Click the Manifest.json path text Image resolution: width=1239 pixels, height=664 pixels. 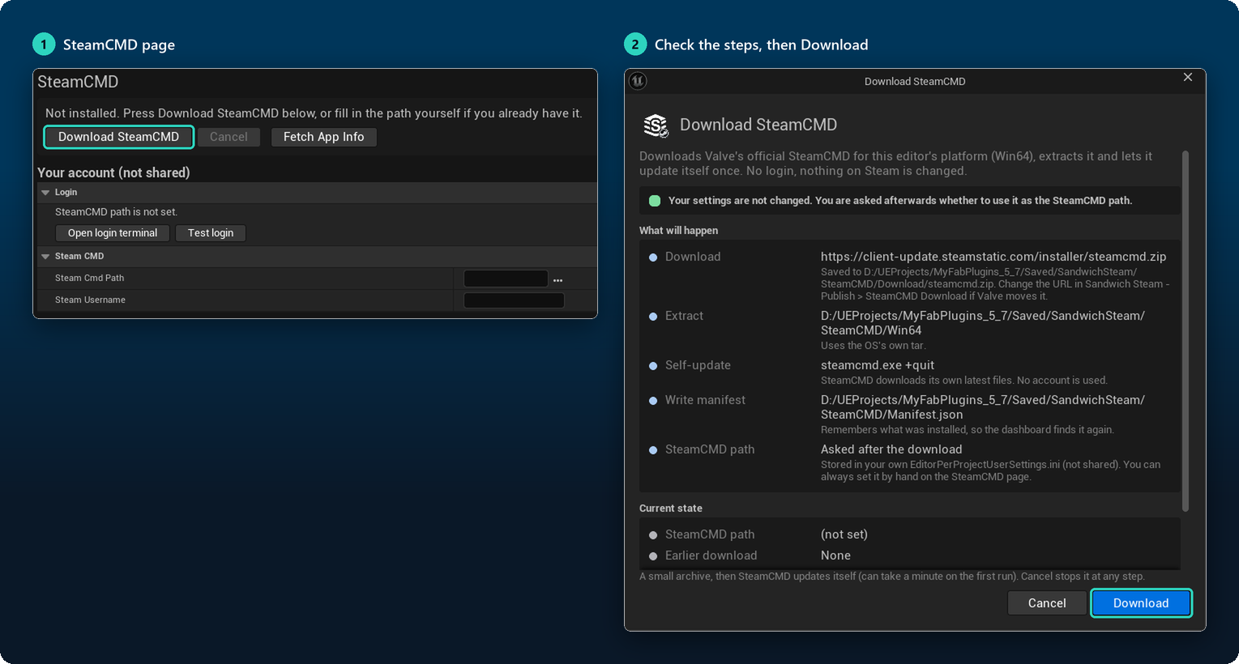pyautogui.click(x=982, y=407)
